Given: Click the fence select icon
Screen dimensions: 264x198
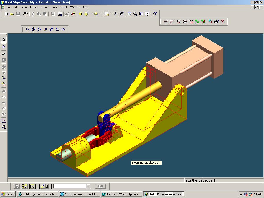Looking at the screenshot, I should tap(106, 14).
